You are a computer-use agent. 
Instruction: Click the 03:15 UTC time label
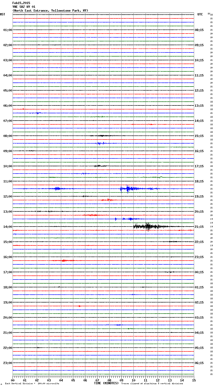(x=199, y=318)
